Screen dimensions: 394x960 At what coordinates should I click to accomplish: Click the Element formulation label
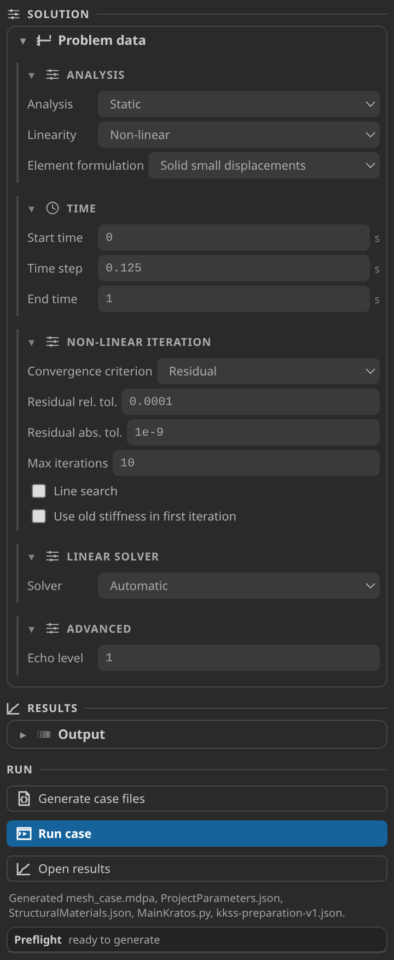[x=85, y=165]
